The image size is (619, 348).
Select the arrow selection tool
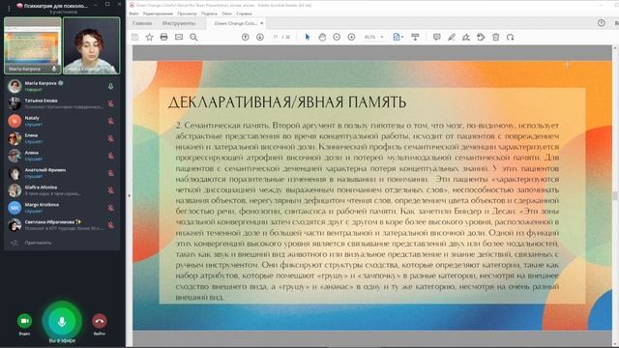click(x=308, y=37)
